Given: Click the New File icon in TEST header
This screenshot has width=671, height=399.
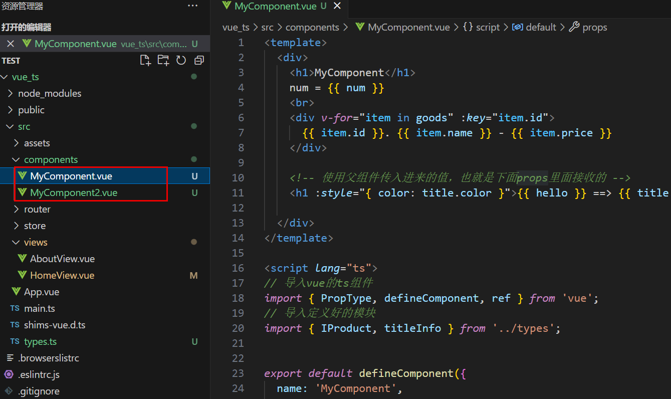Looking at the screenshot, I should (145, 60).
